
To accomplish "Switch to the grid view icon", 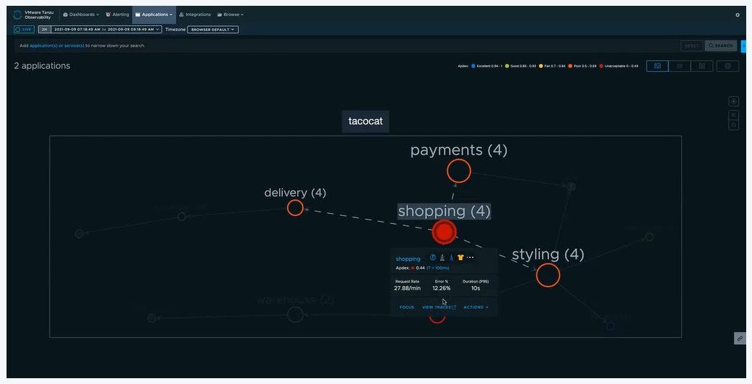I will [702, 66].
